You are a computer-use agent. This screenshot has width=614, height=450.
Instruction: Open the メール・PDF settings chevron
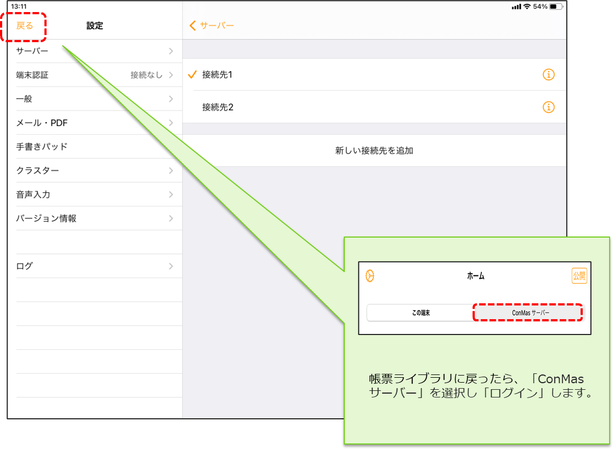[x=170, y=123]
